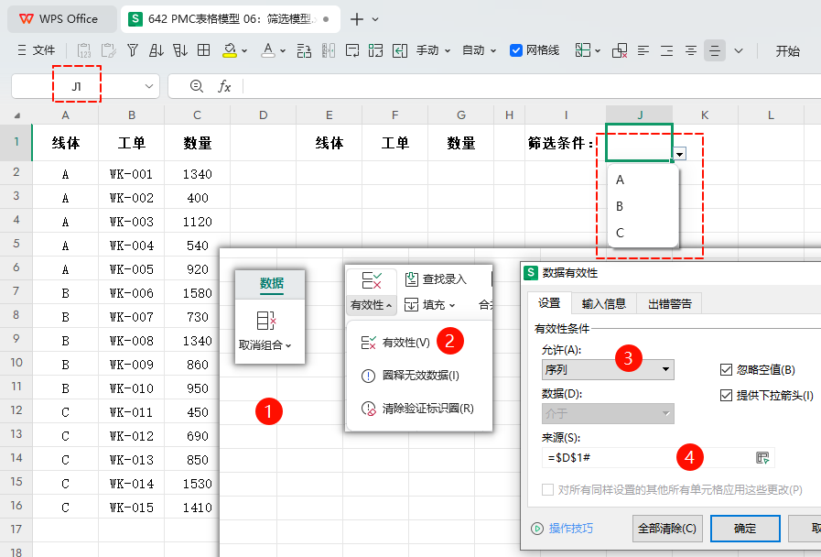Click the center align icon

691,50
